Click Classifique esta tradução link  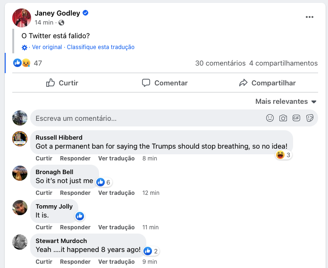[x=101, y=47]
